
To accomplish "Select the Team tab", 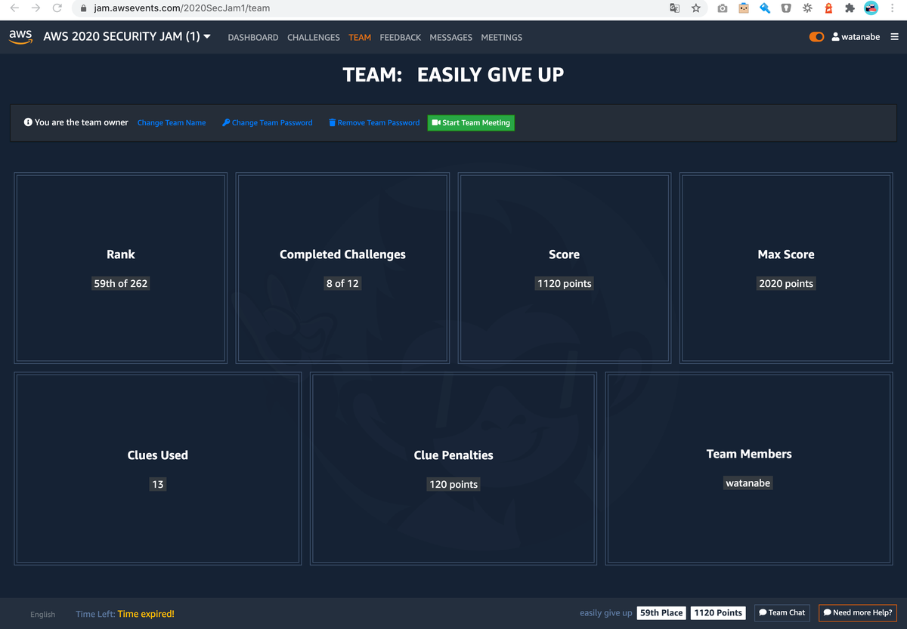I will pos(360,37).
